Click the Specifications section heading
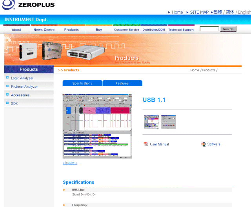251x207 pixels. pos(78,182)
